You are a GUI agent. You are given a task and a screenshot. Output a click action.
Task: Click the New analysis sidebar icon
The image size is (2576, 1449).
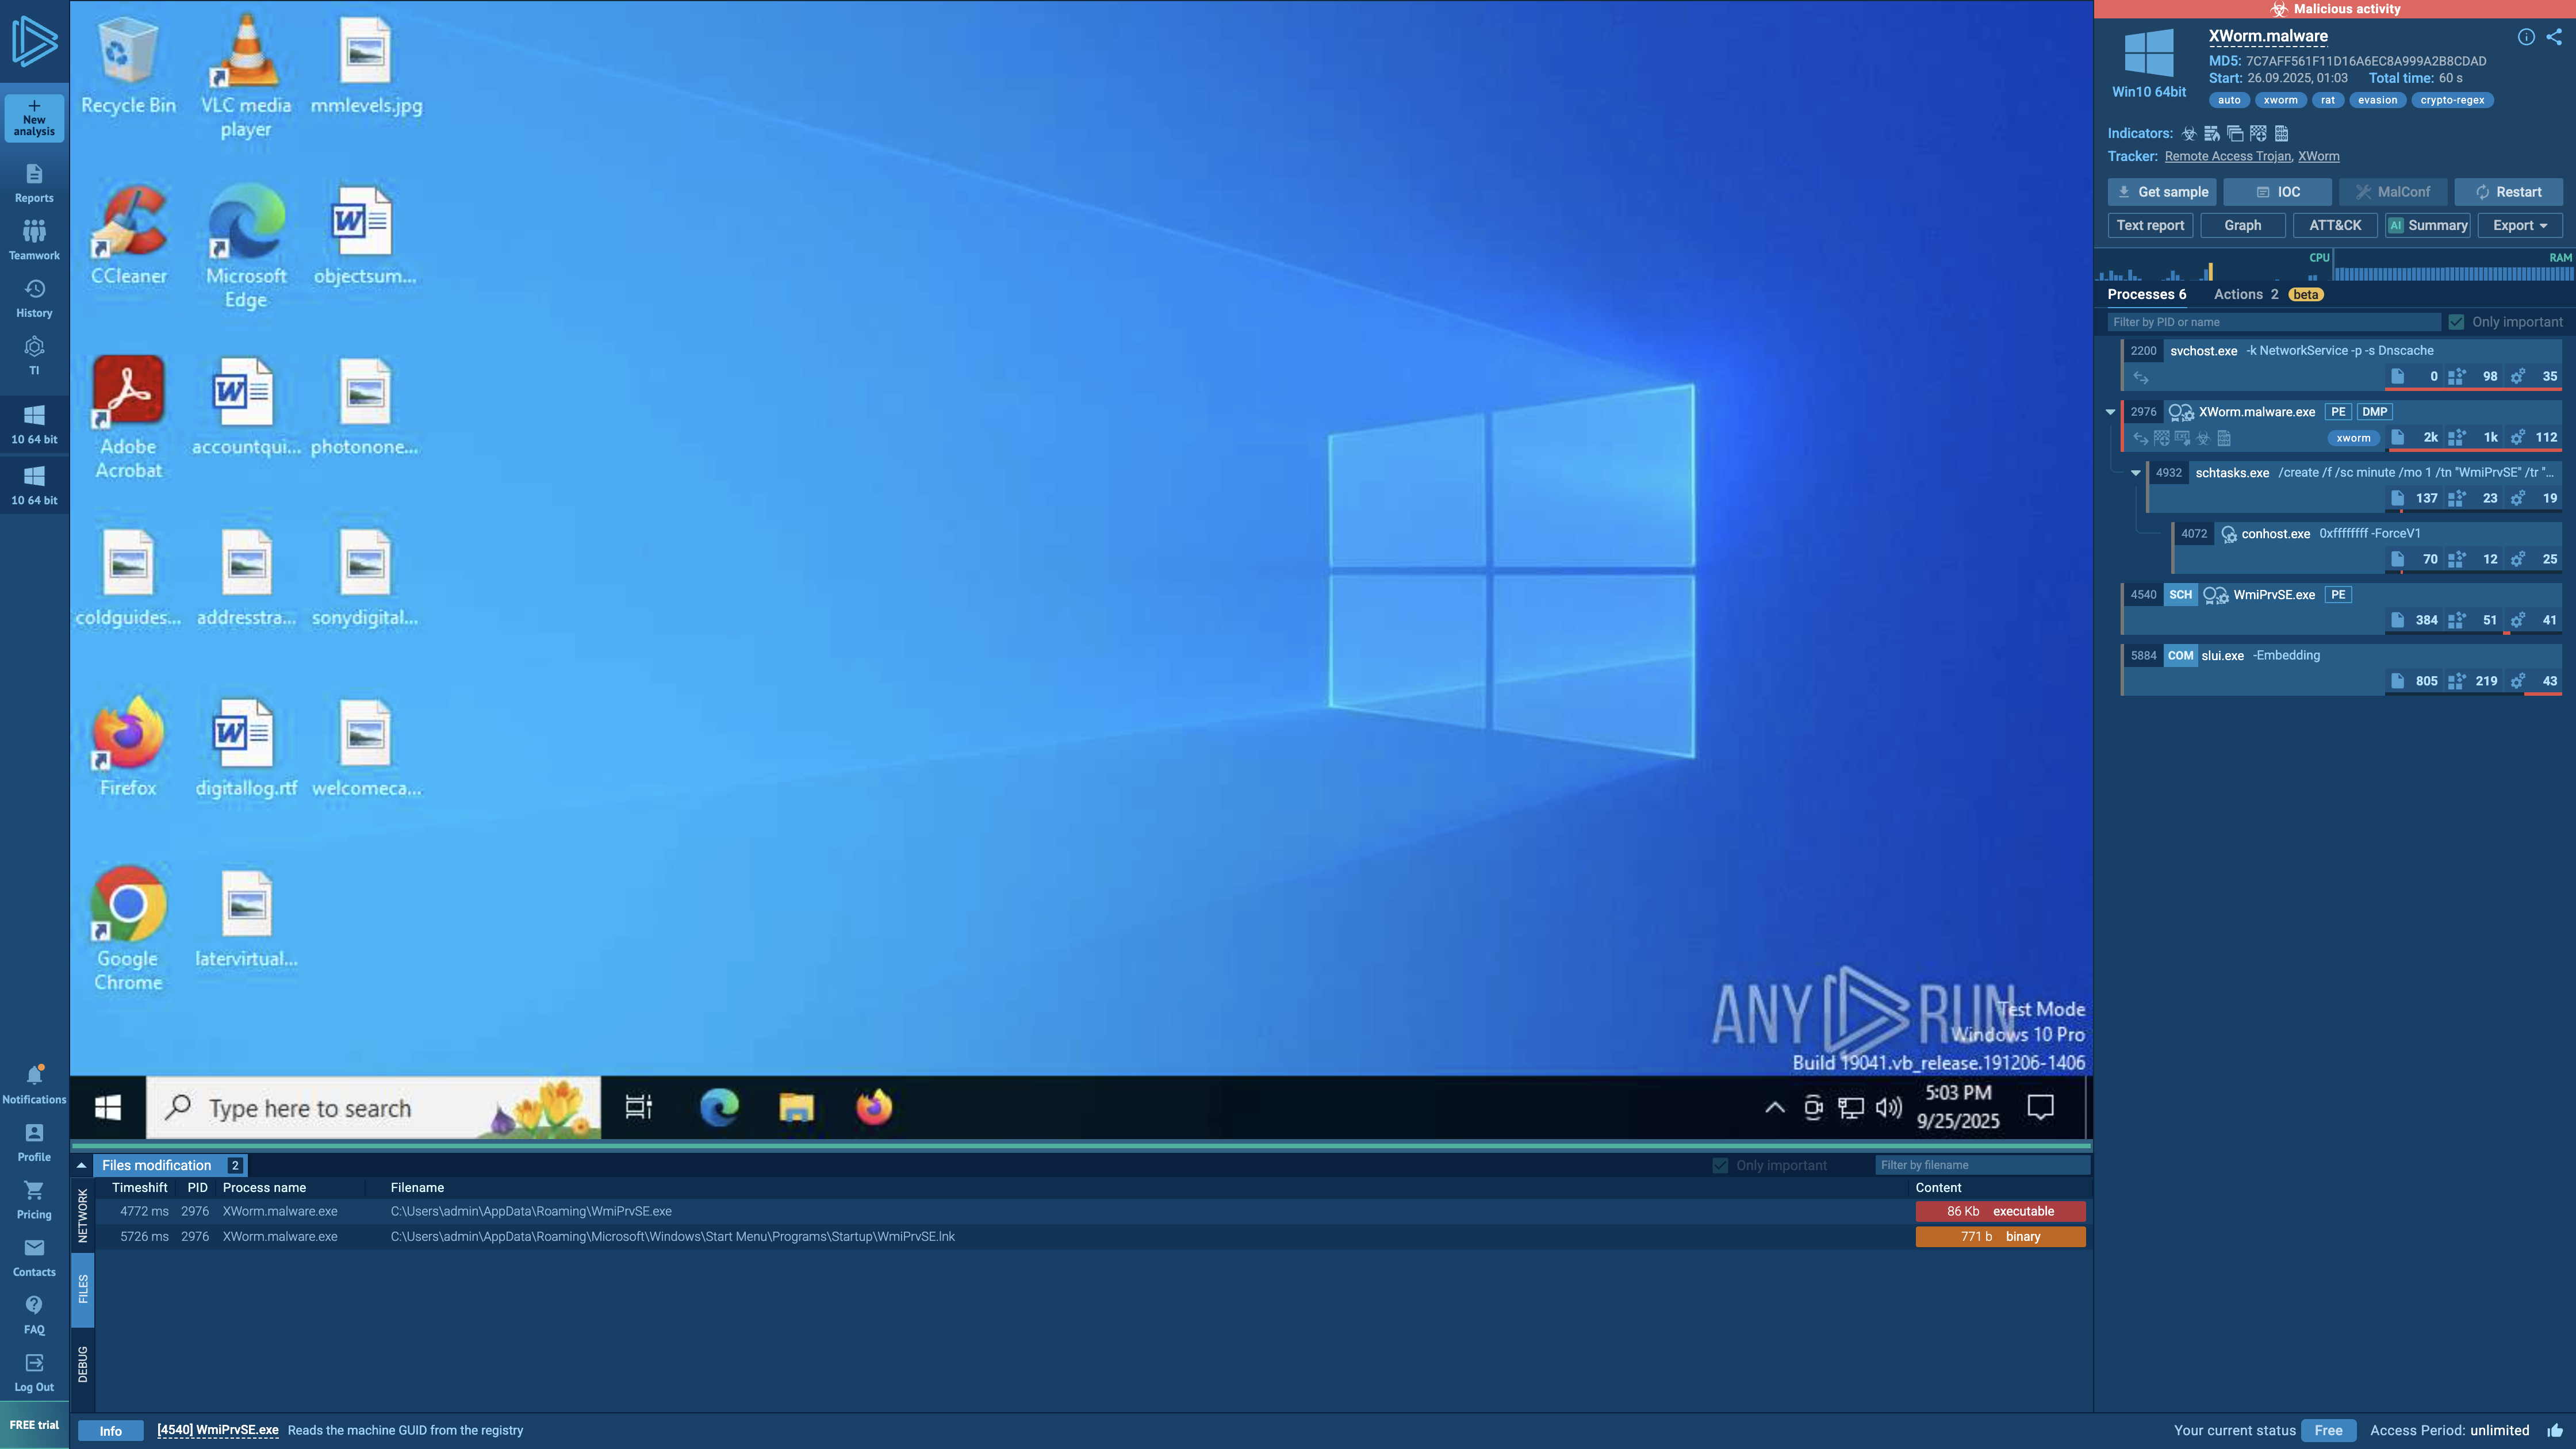[x=34, y=117]
